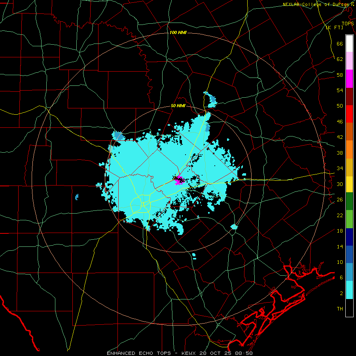Click the legend value '2'

[341, 294]
